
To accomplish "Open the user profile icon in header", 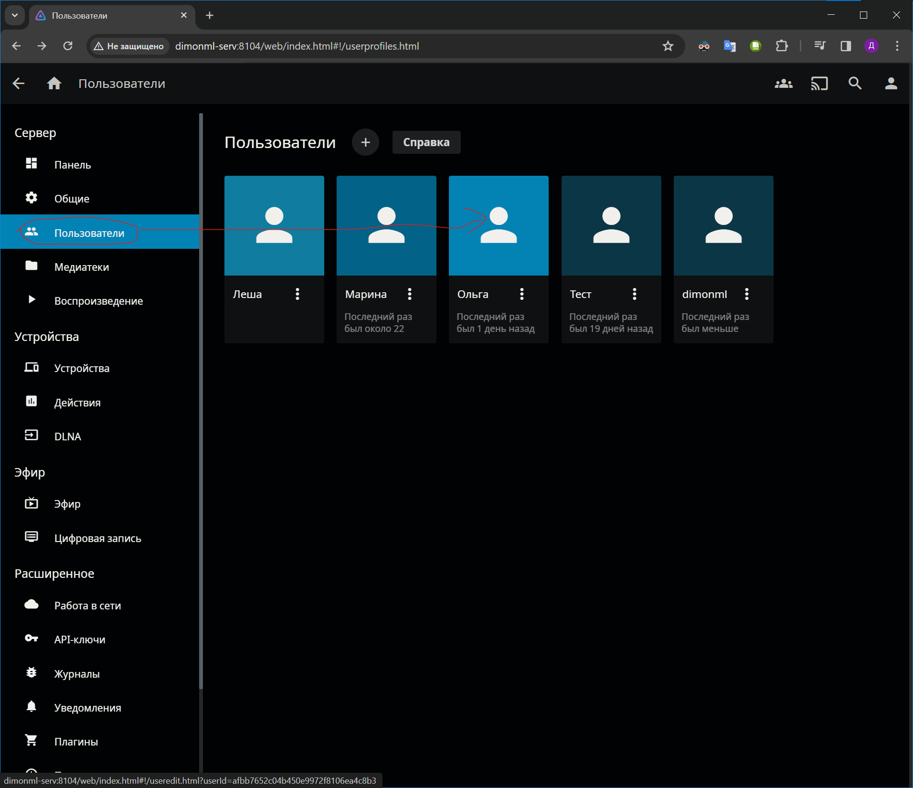I will tap(891, 84).
